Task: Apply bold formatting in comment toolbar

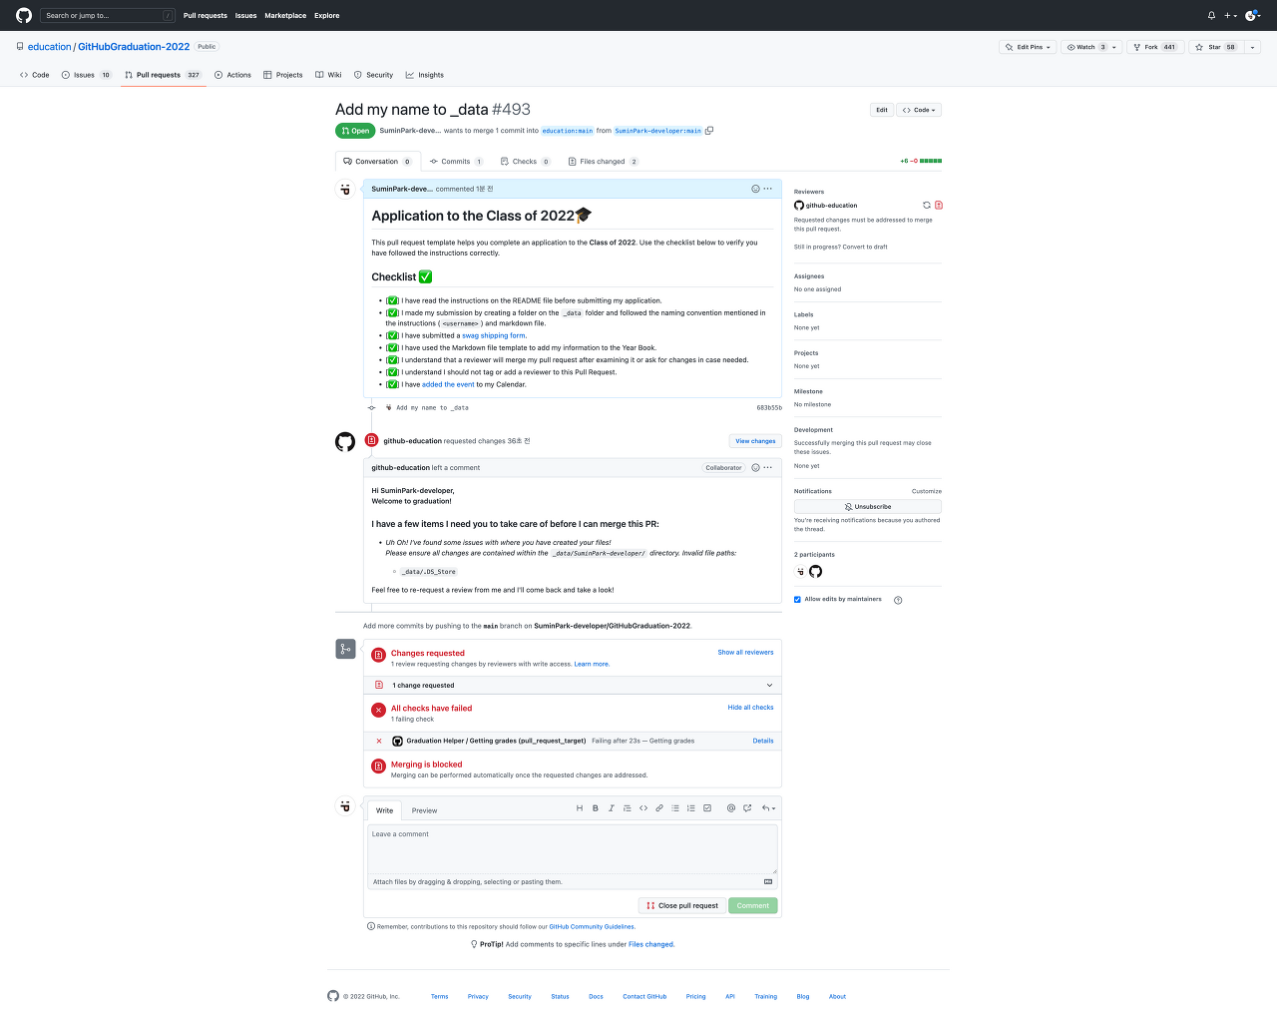Action: click(x=596, y=808)
